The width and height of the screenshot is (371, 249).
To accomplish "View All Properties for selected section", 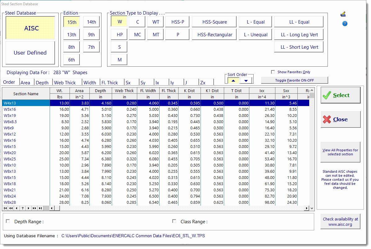I will [x=340, y=152].
